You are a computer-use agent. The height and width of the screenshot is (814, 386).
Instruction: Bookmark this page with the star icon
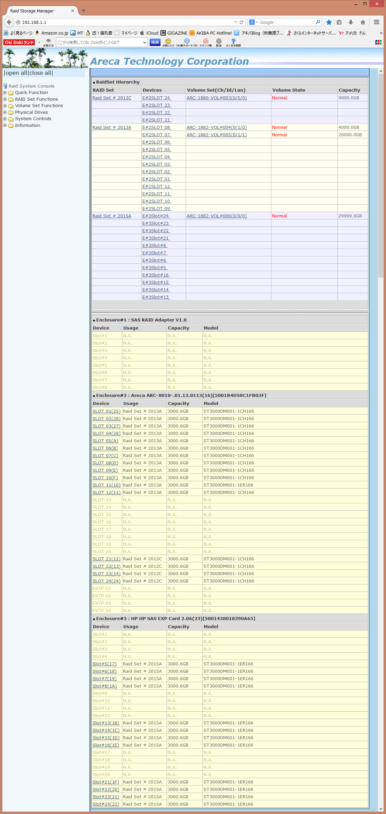coord(329,22)
